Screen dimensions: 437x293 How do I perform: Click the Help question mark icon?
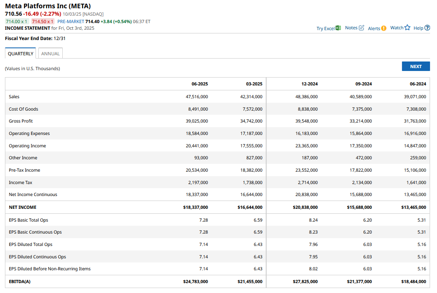click(427, 28)
